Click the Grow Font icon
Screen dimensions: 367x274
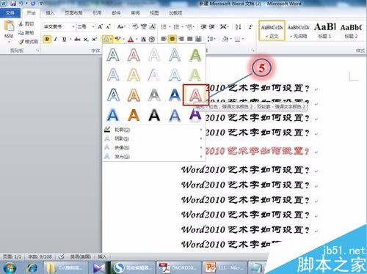click(x=100, y=26)
